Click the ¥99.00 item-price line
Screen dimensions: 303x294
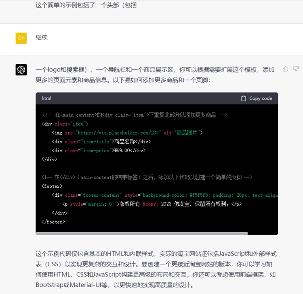pos(99,151)
